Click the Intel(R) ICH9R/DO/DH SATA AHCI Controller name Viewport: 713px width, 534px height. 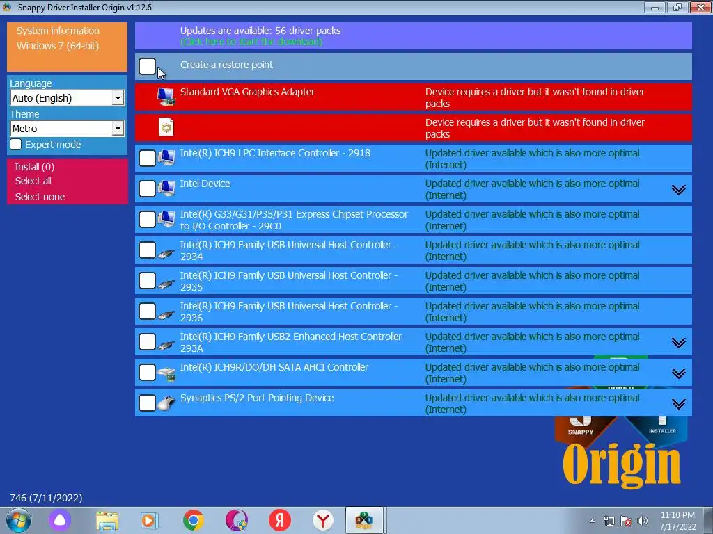click(274, 367)
